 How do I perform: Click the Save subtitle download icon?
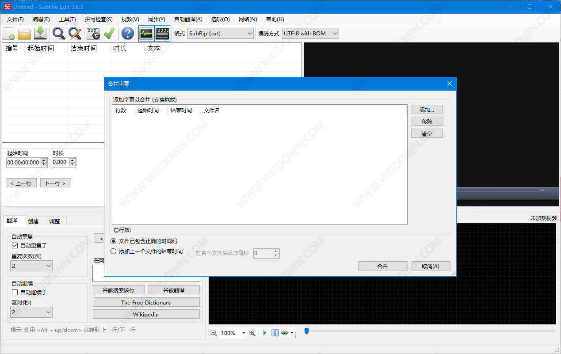click(x=40, y=34)
